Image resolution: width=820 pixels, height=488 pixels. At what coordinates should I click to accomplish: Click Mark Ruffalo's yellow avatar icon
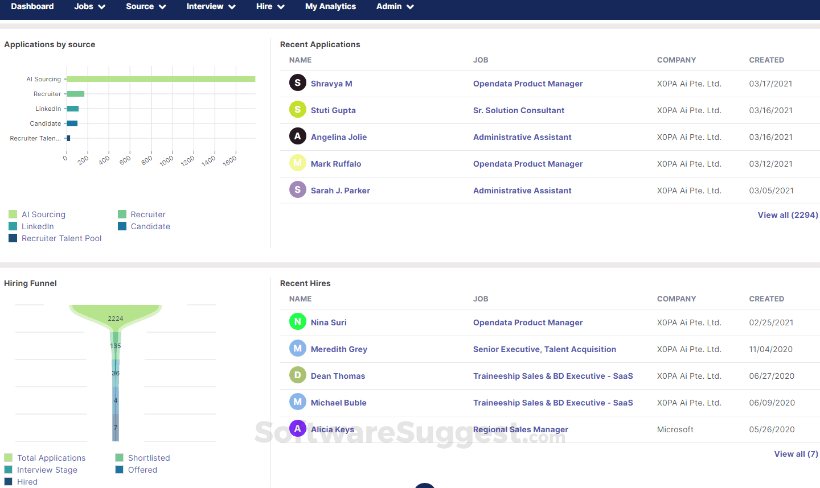click(x=297, y=163)
